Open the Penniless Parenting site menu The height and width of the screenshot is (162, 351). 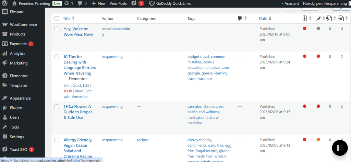pos(31,3)
